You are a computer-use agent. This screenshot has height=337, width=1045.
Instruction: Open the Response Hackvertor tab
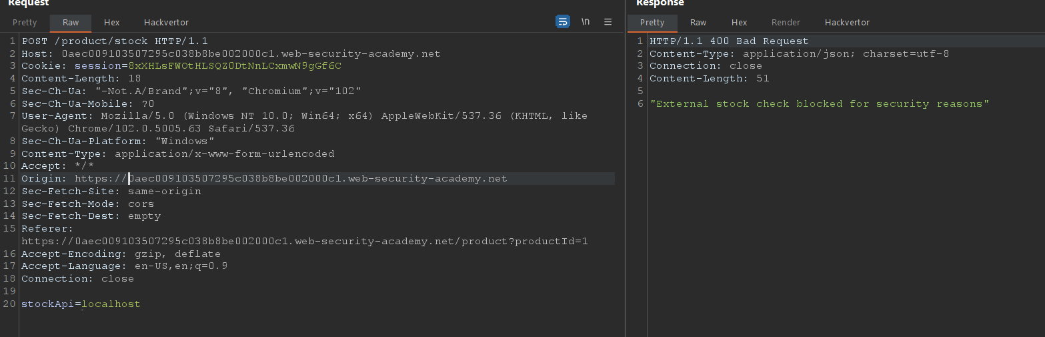pyautogui.click(x=847, y=23)
